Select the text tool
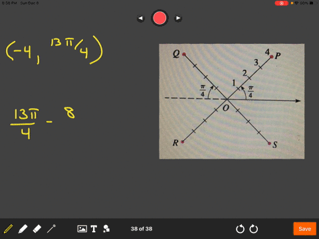319x239 pixels. pyautogui.click(x=94, y=228)
